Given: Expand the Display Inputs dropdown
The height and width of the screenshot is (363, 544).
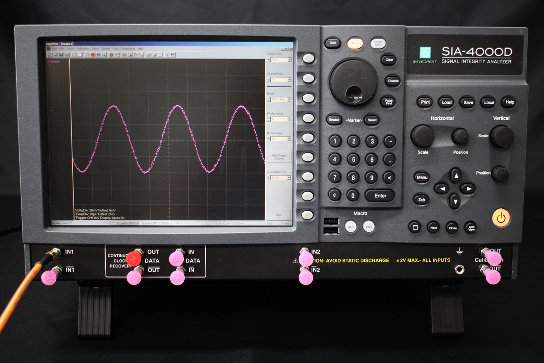Looking at the screenshot, I should coord(289,119).
